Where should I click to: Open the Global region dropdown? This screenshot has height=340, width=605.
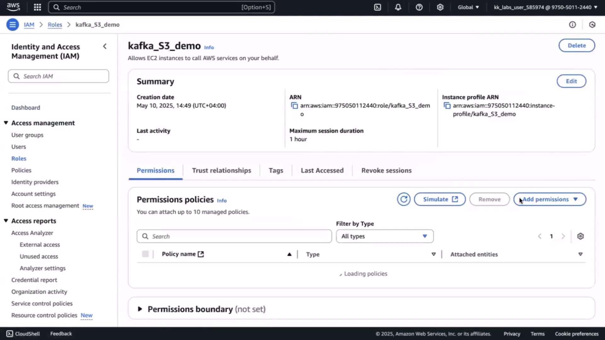click(x=468, y=7)
